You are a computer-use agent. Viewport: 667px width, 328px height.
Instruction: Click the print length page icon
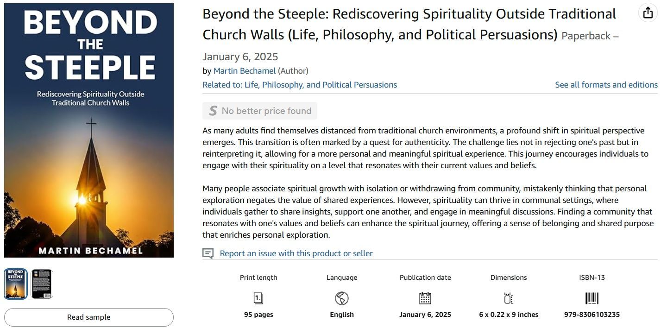[258, 298]
